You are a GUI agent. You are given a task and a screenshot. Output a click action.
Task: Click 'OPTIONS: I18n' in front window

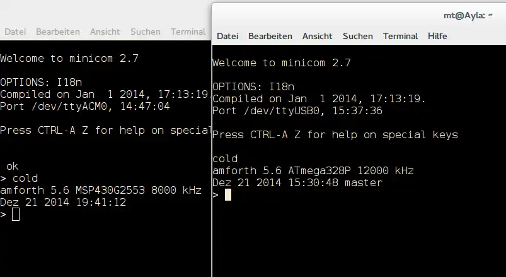tap(253, 87)
